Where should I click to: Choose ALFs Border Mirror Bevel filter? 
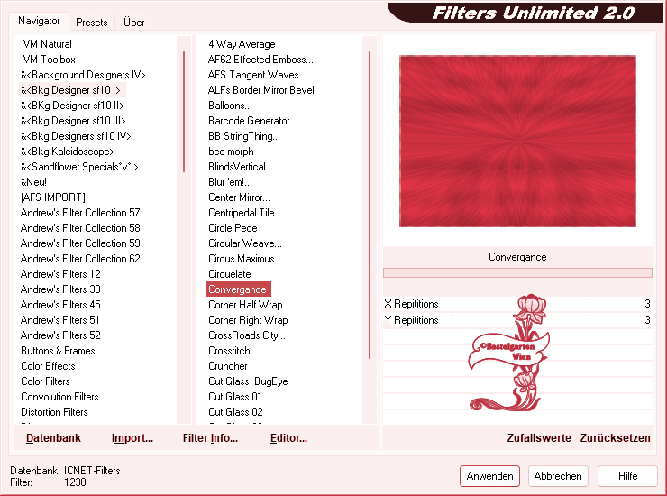(x=260, y=90)
